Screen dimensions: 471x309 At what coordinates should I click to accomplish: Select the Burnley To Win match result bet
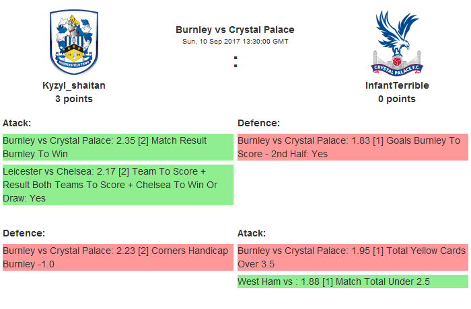click(x=118, y=147)
